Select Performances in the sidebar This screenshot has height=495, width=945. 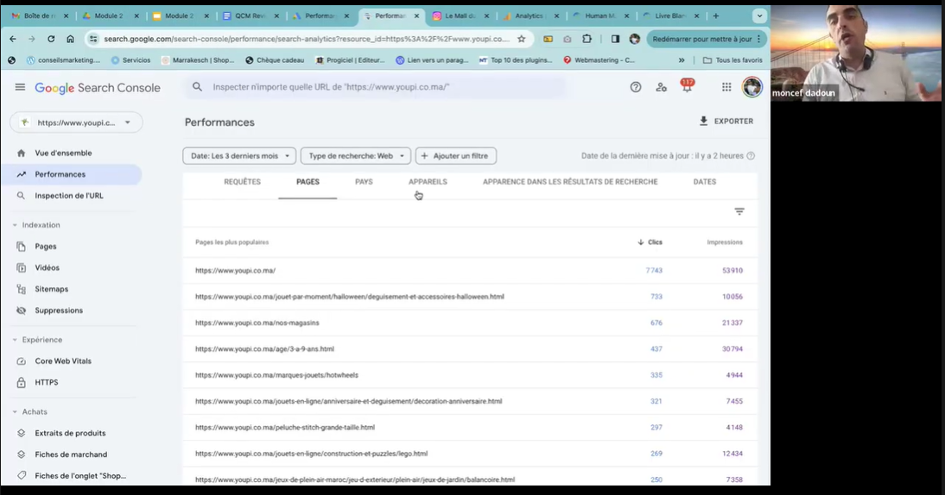coord(71,174)
